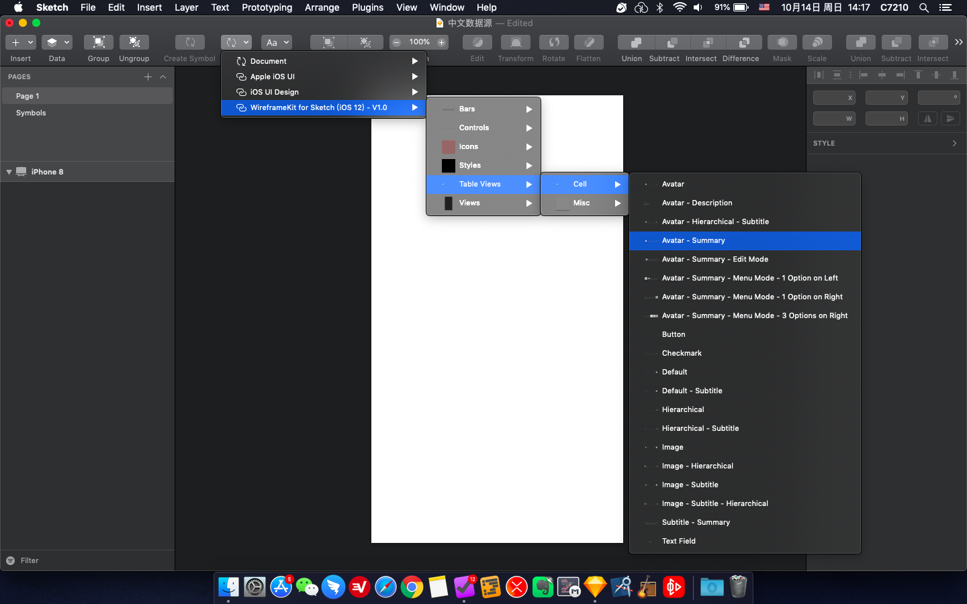
Task: Open the Controls submenu
Action: pyautogui.click(x=483, y=128)
